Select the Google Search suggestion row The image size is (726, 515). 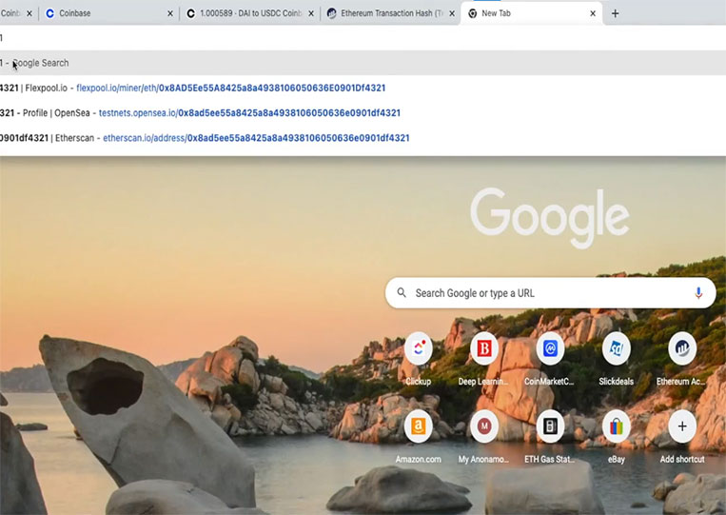coord(363,63)
